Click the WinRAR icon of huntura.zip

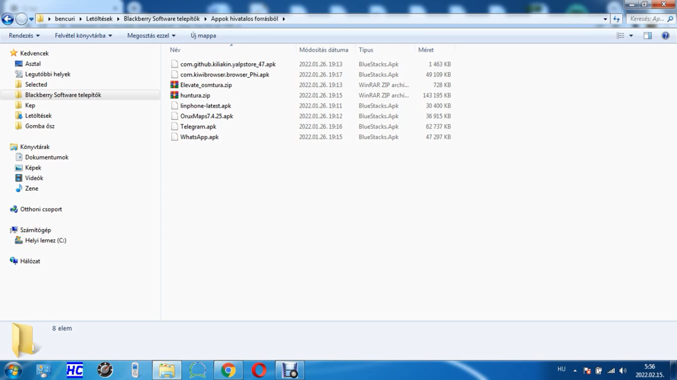(x=174, y=95)
